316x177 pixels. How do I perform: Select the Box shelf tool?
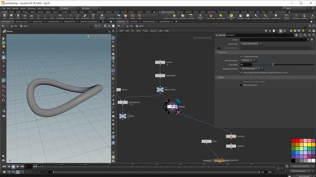coord(4,16)
